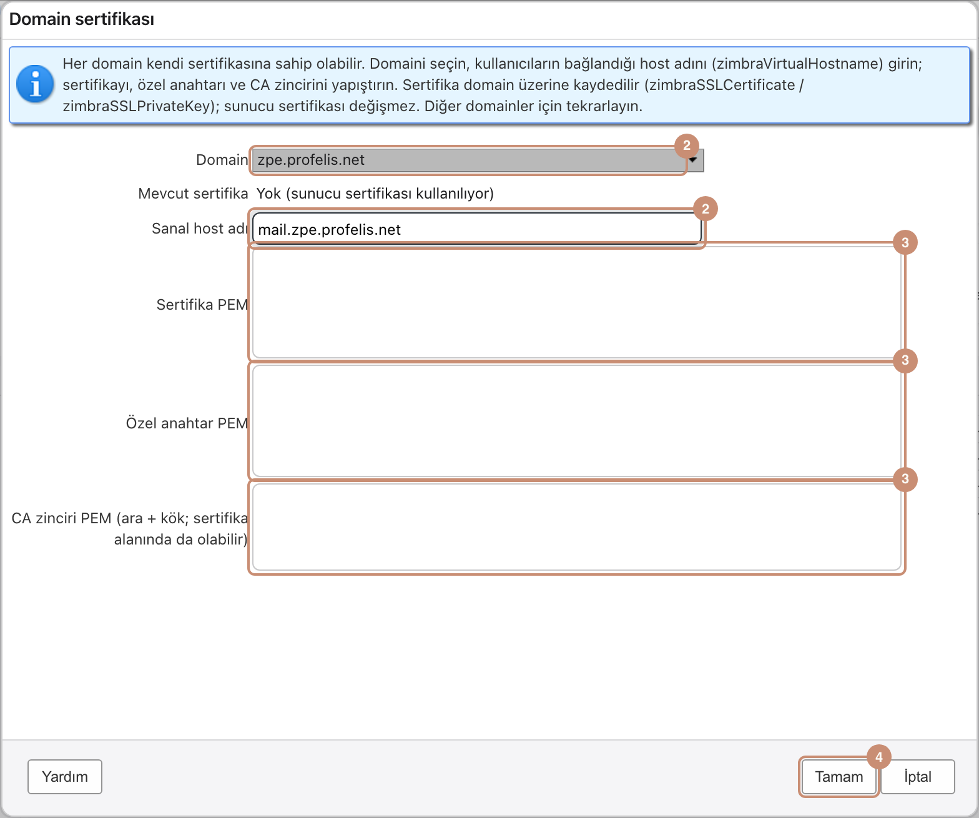The image size is (979, 818).
Task: Focus the Sertifika PEM text area
Action: [x=577, y=303]
